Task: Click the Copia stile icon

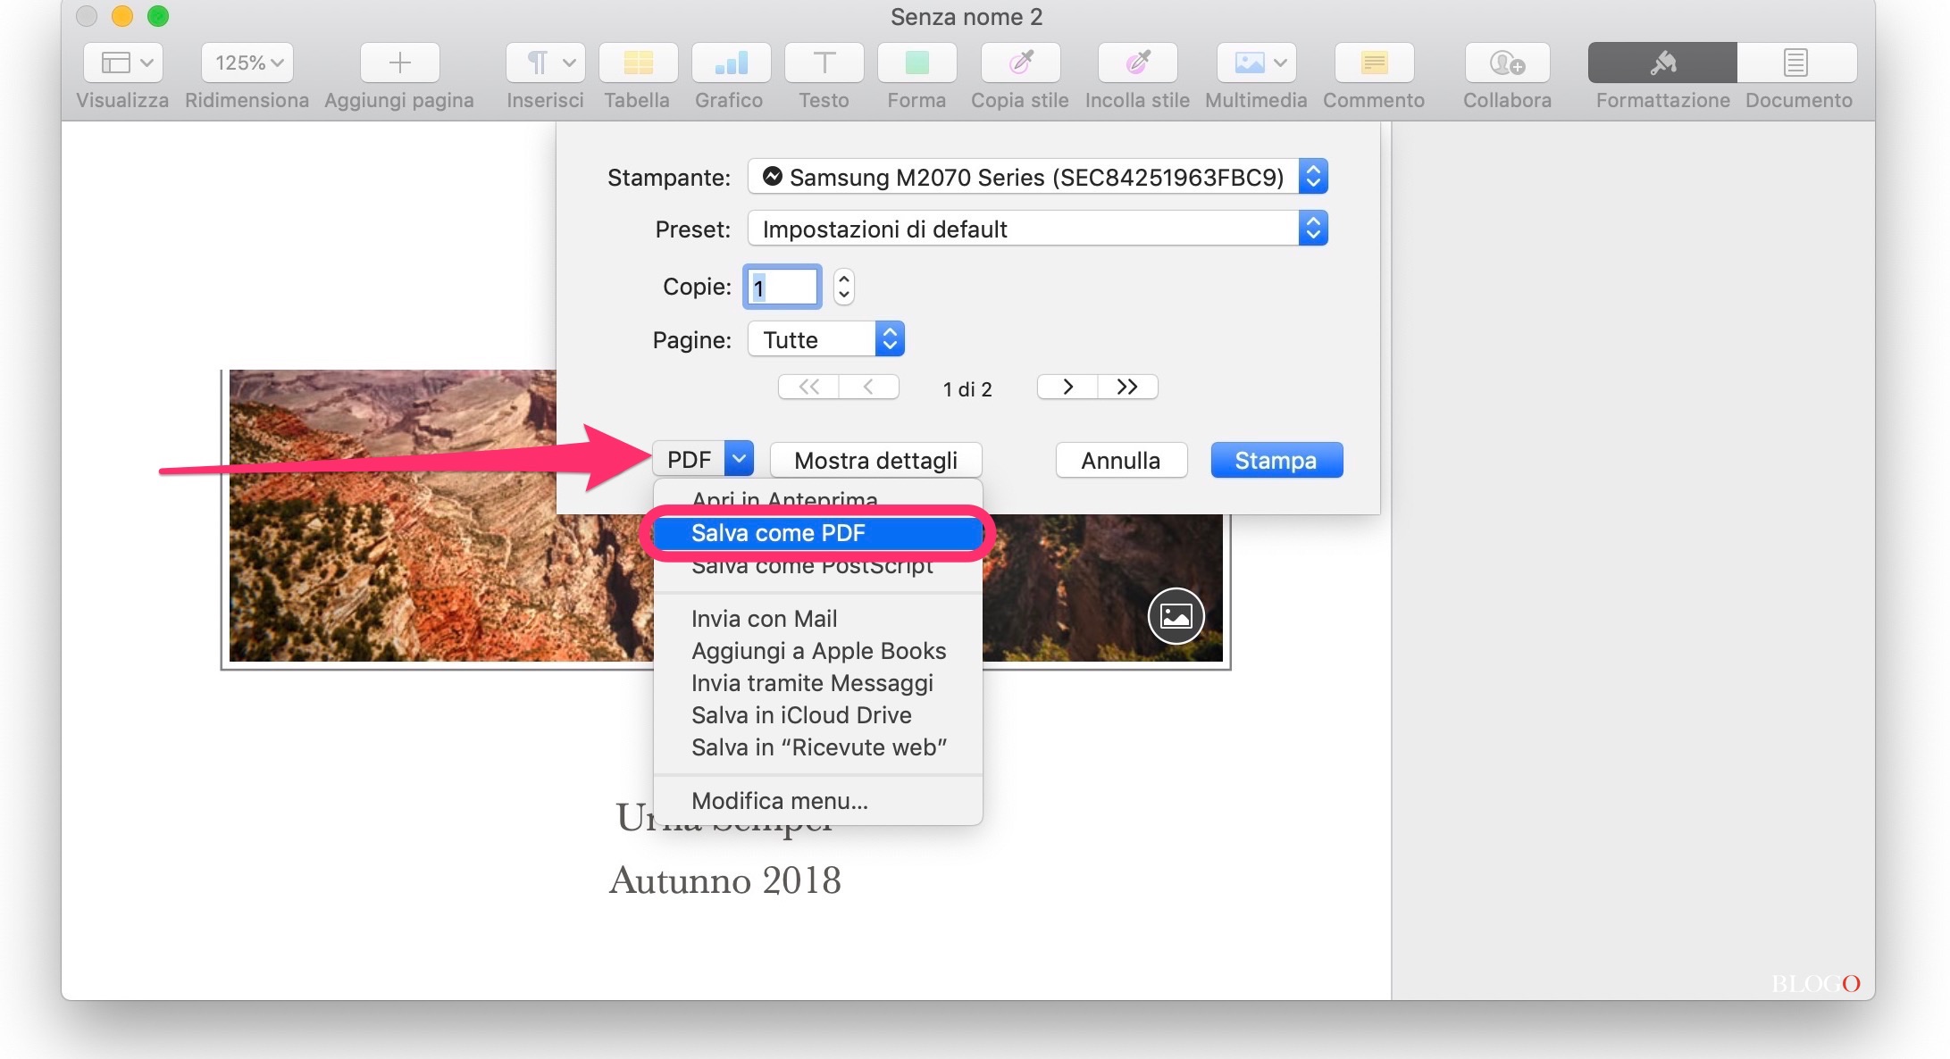Action: (1020, 63)
